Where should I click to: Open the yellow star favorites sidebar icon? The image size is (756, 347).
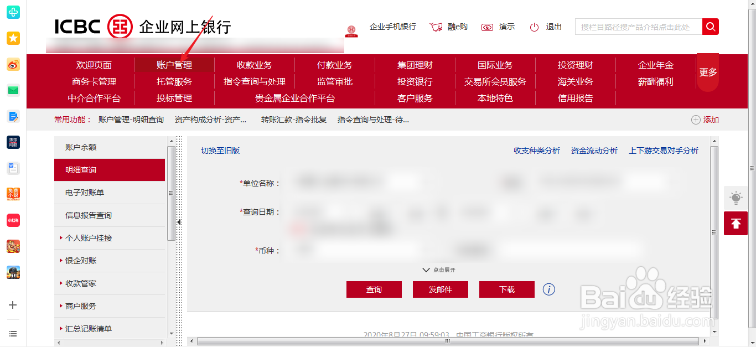13,38
